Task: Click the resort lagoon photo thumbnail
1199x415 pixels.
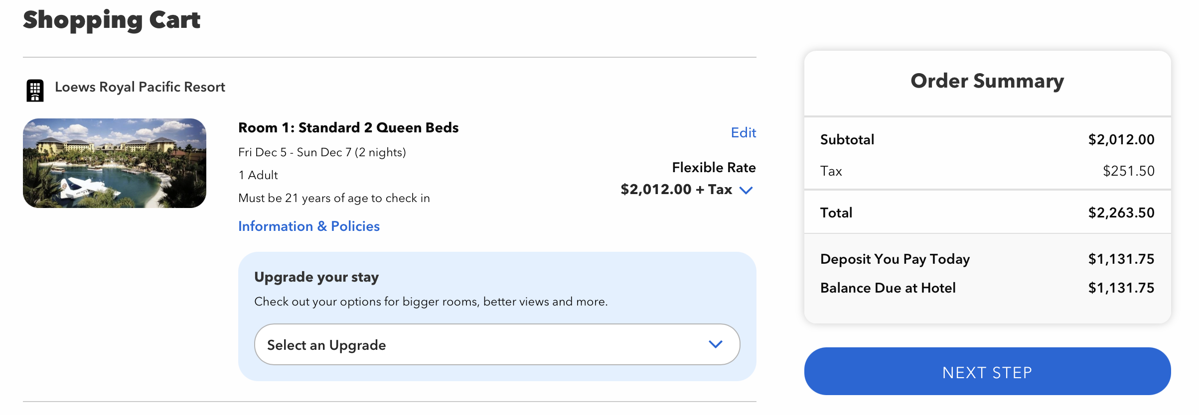Action: (x=115, y=163)
